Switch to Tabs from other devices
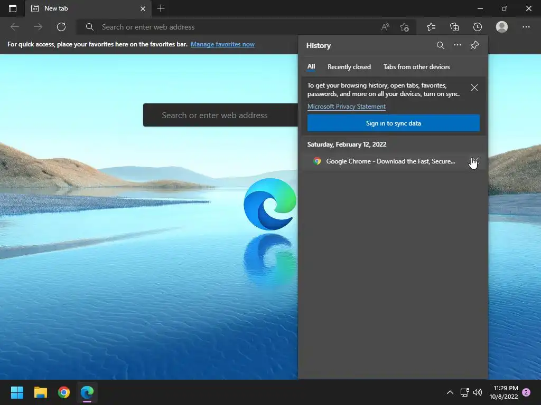The width and height of the screenshot is (541, 405). click(x=416, y=67)
